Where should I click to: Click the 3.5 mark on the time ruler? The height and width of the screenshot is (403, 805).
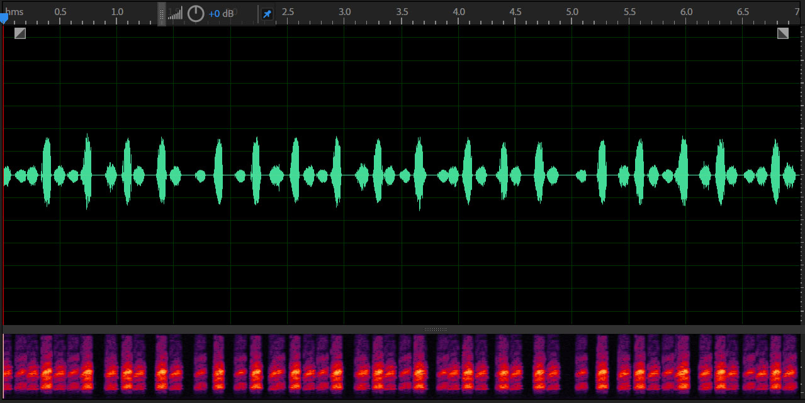pyautogui.click(x=402, y=12)
